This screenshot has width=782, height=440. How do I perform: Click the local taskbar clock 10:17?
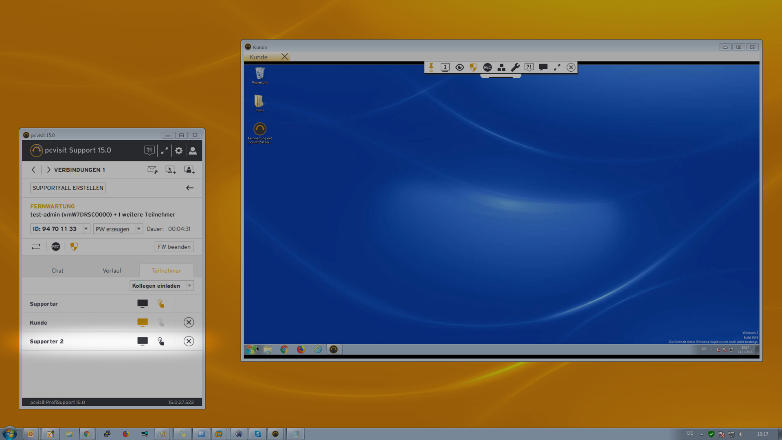pos(762,434)
